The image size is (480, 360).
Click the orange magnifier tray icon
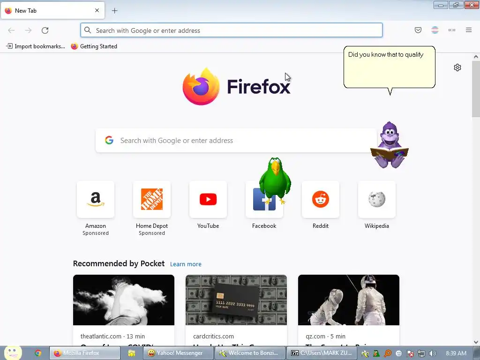(388, 353)
